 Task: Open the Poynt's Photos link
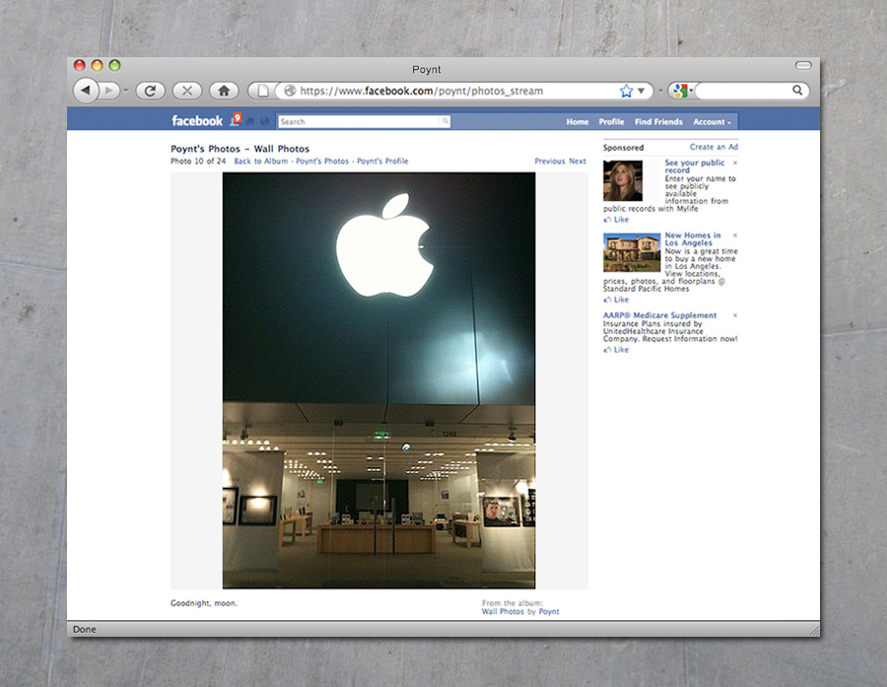click(x=322, y=162)
